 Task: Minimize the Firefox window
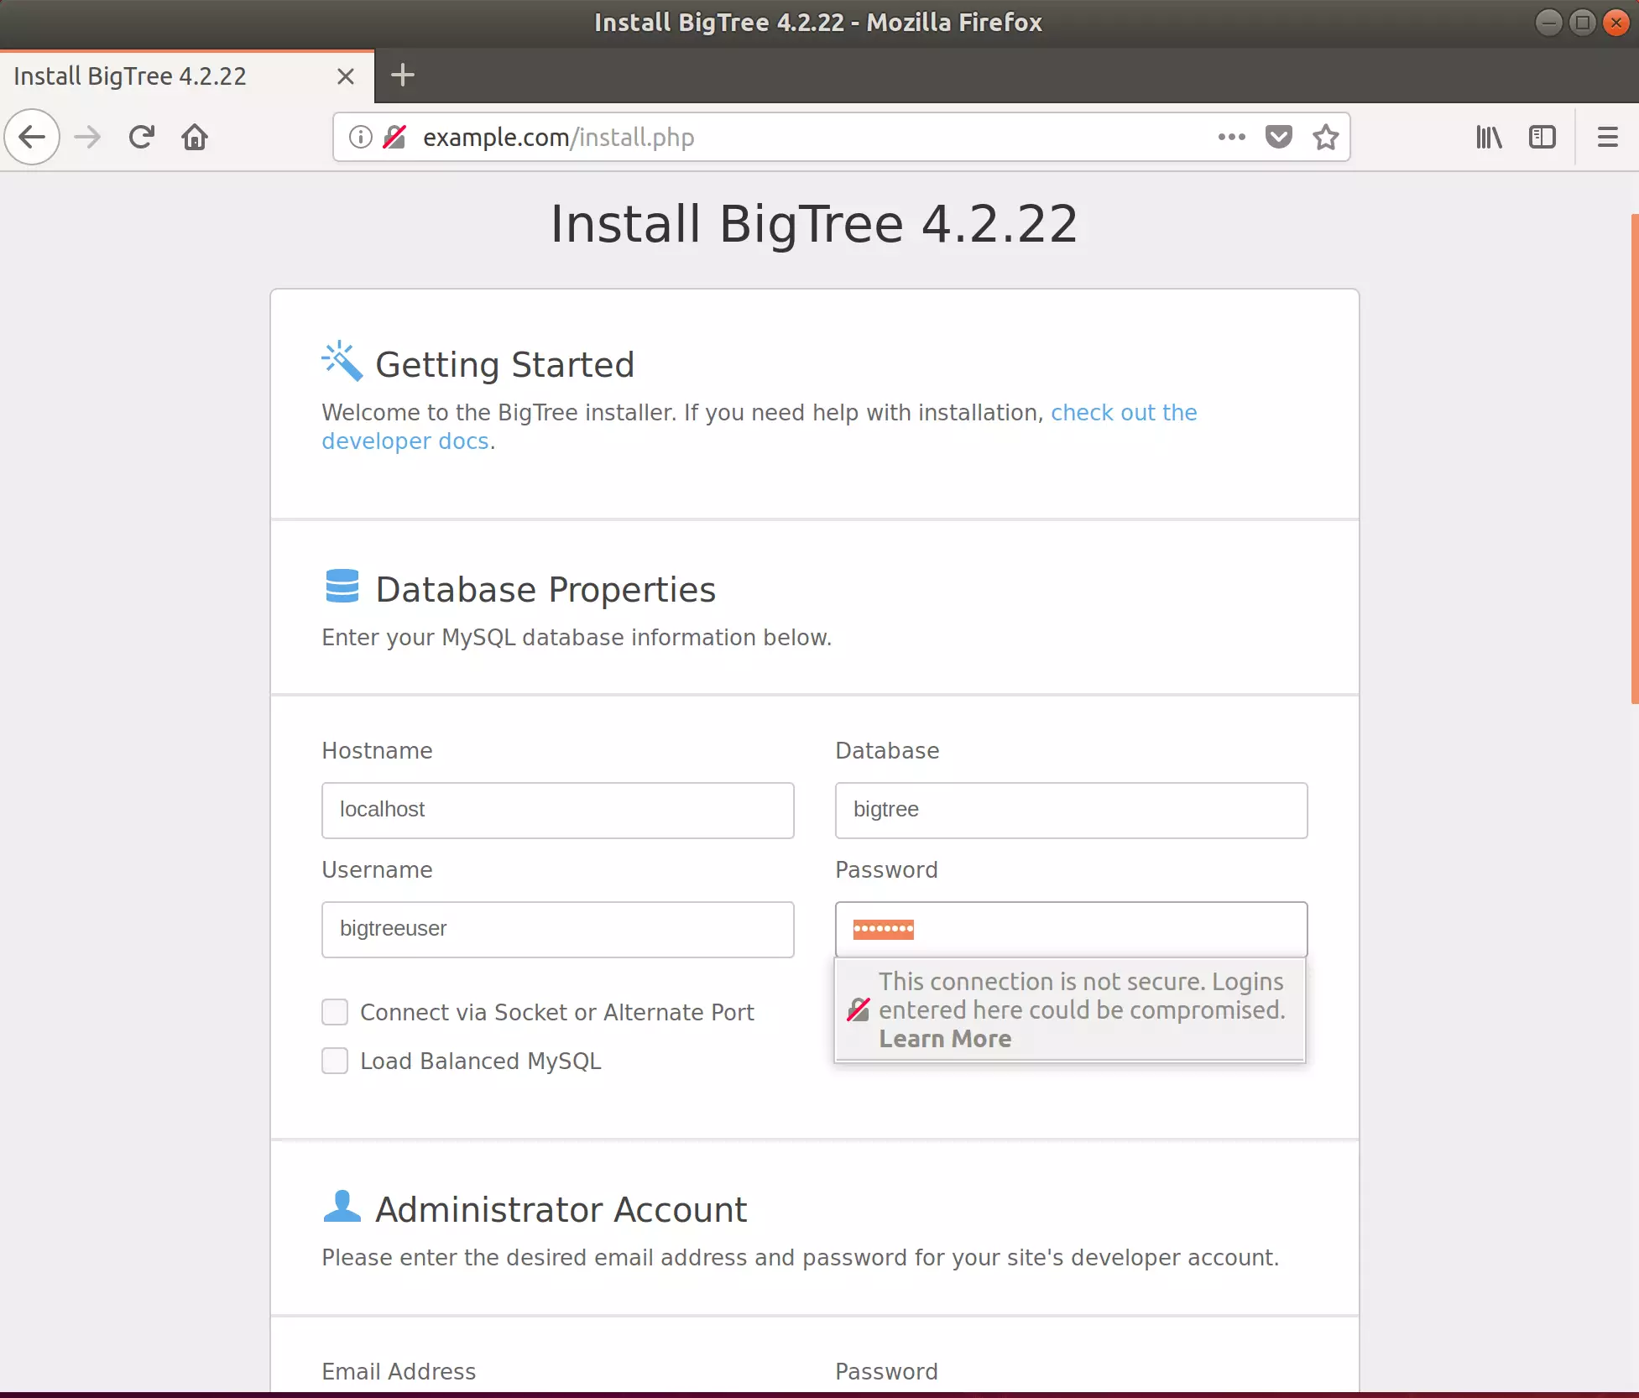[1548, 23]
